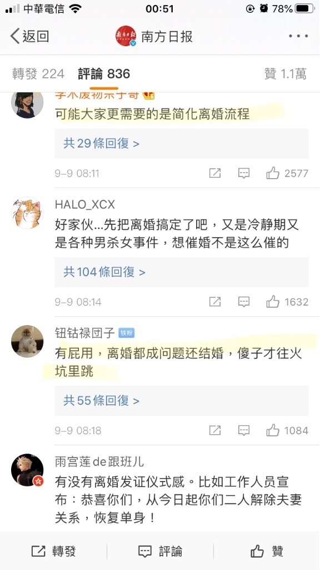Tap the thumbs-up icon showing 2577 likes
Image resolution: width=320 pixels, height=570 pixels.
pyautogui.click(x=273, y=174)
